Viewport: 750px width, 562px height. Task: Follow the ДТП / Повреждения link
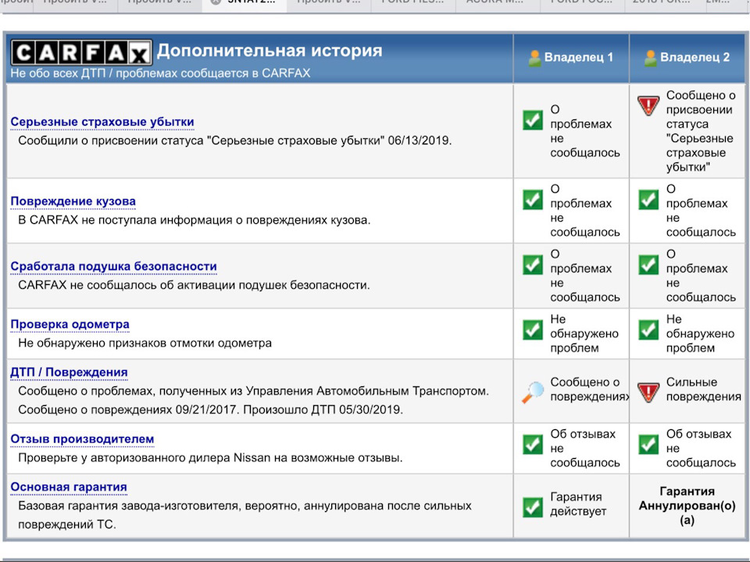pyautogui.click(x=69, y=372)
